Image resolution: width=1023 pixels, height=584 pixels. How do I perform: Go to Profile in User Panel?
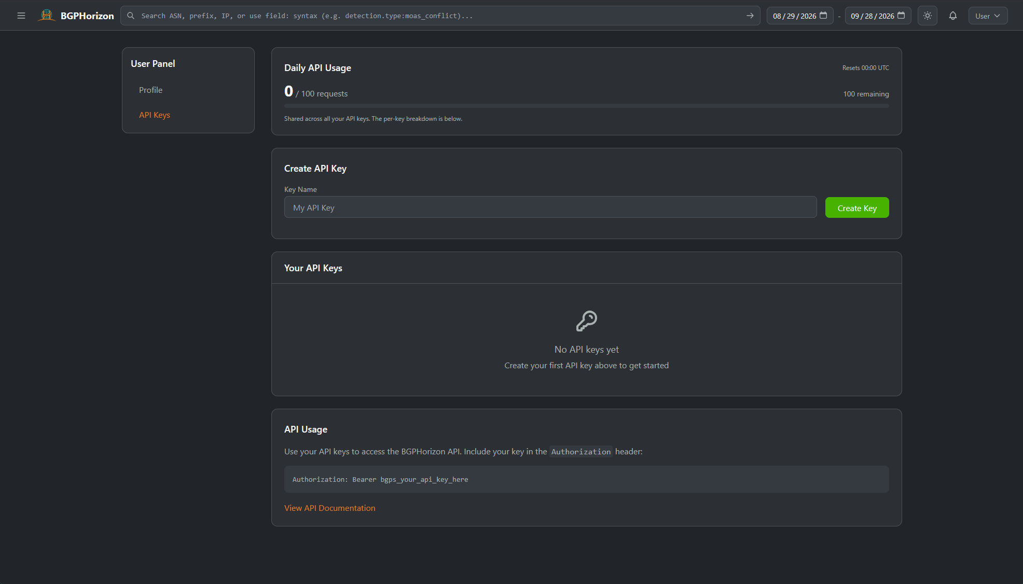(150, 90)
